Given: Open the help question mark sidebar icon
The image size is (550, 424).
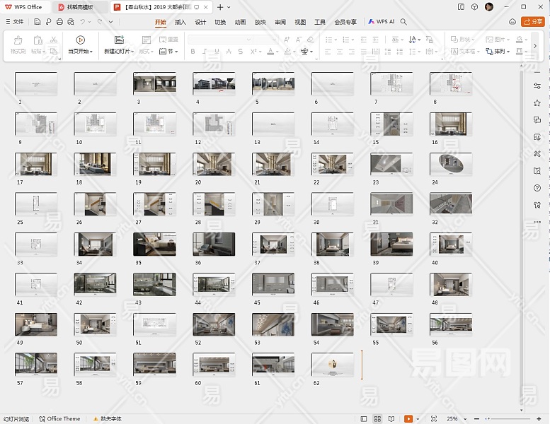Looking at the screenshot, I should [537, 188].
